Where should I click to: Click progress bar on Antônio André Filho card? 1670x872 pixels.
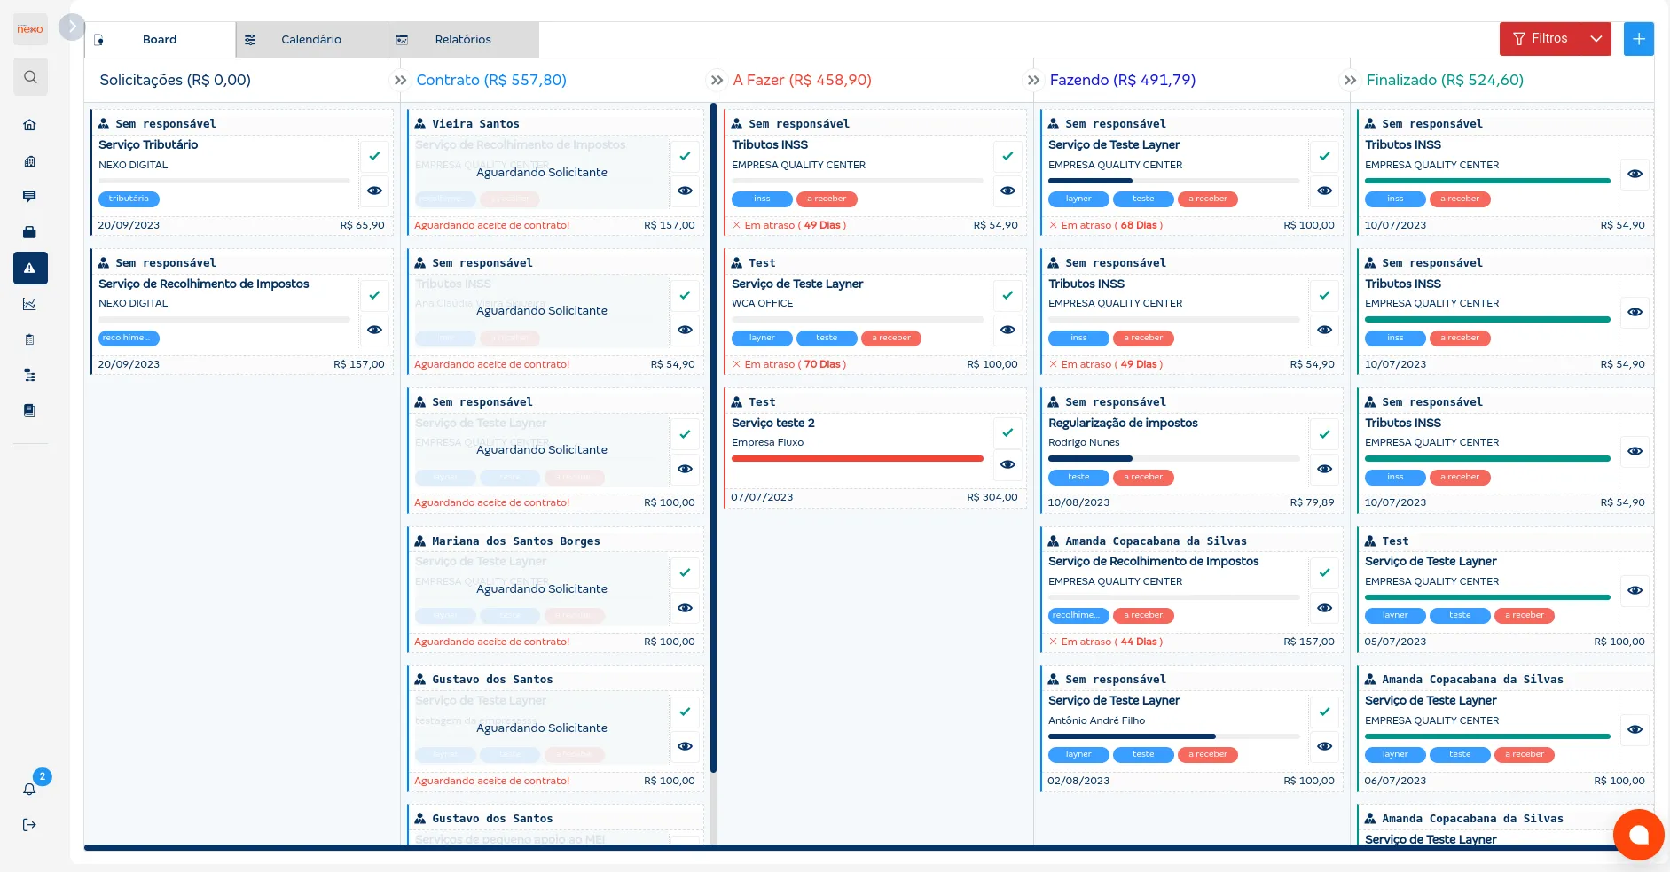1174,736
